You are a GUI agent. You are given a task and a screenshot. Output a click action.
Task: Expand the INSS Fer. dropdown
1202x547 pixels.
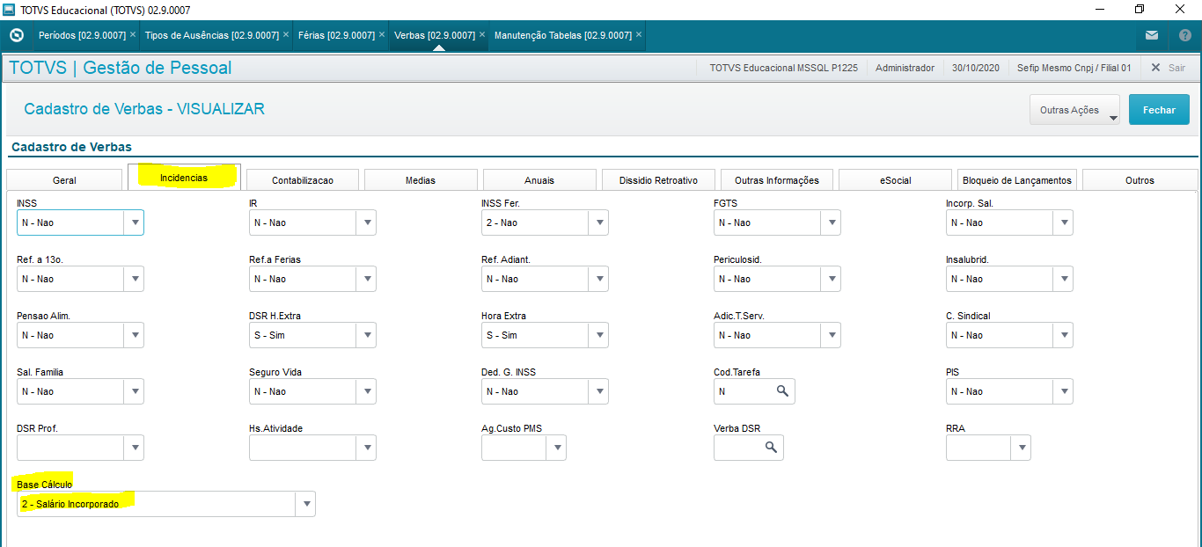click(x=599, y=222)
